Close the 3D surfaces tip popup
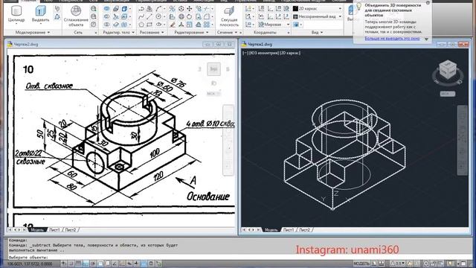The height and width of the screenshot is (268, 476). (x=428, y=3)
